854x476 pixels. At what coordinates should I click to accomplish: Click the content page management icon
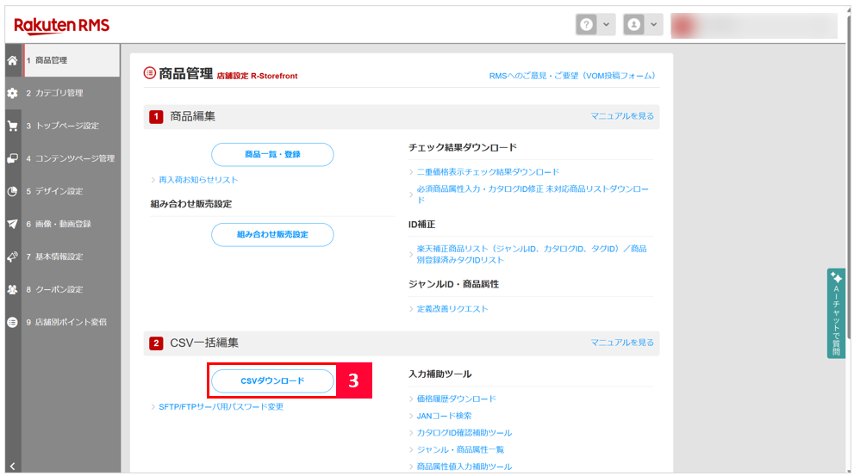pos(12,158)
